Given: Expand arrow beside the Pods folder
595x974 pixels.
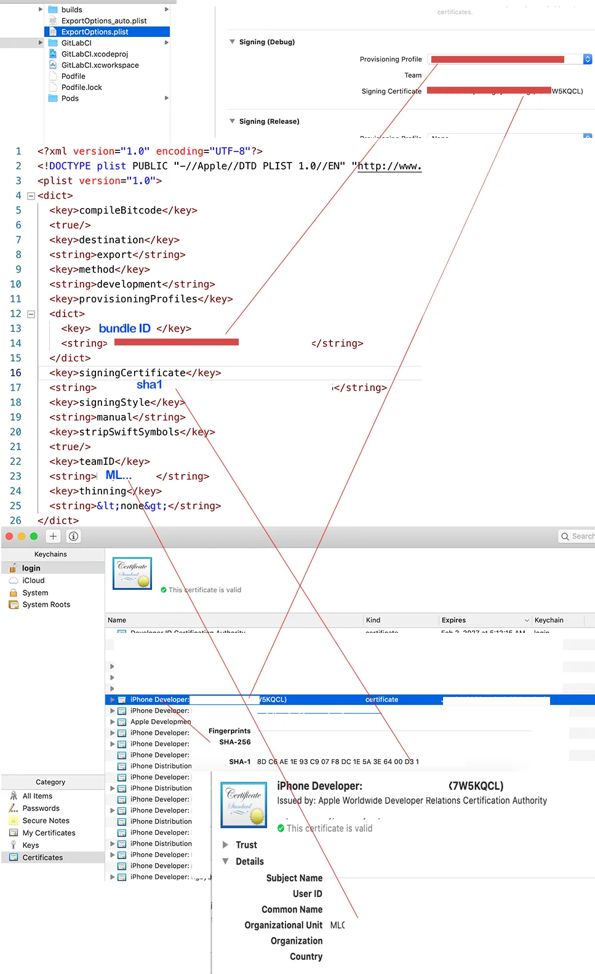Looking at the screenshot, I should click(166, 98).
